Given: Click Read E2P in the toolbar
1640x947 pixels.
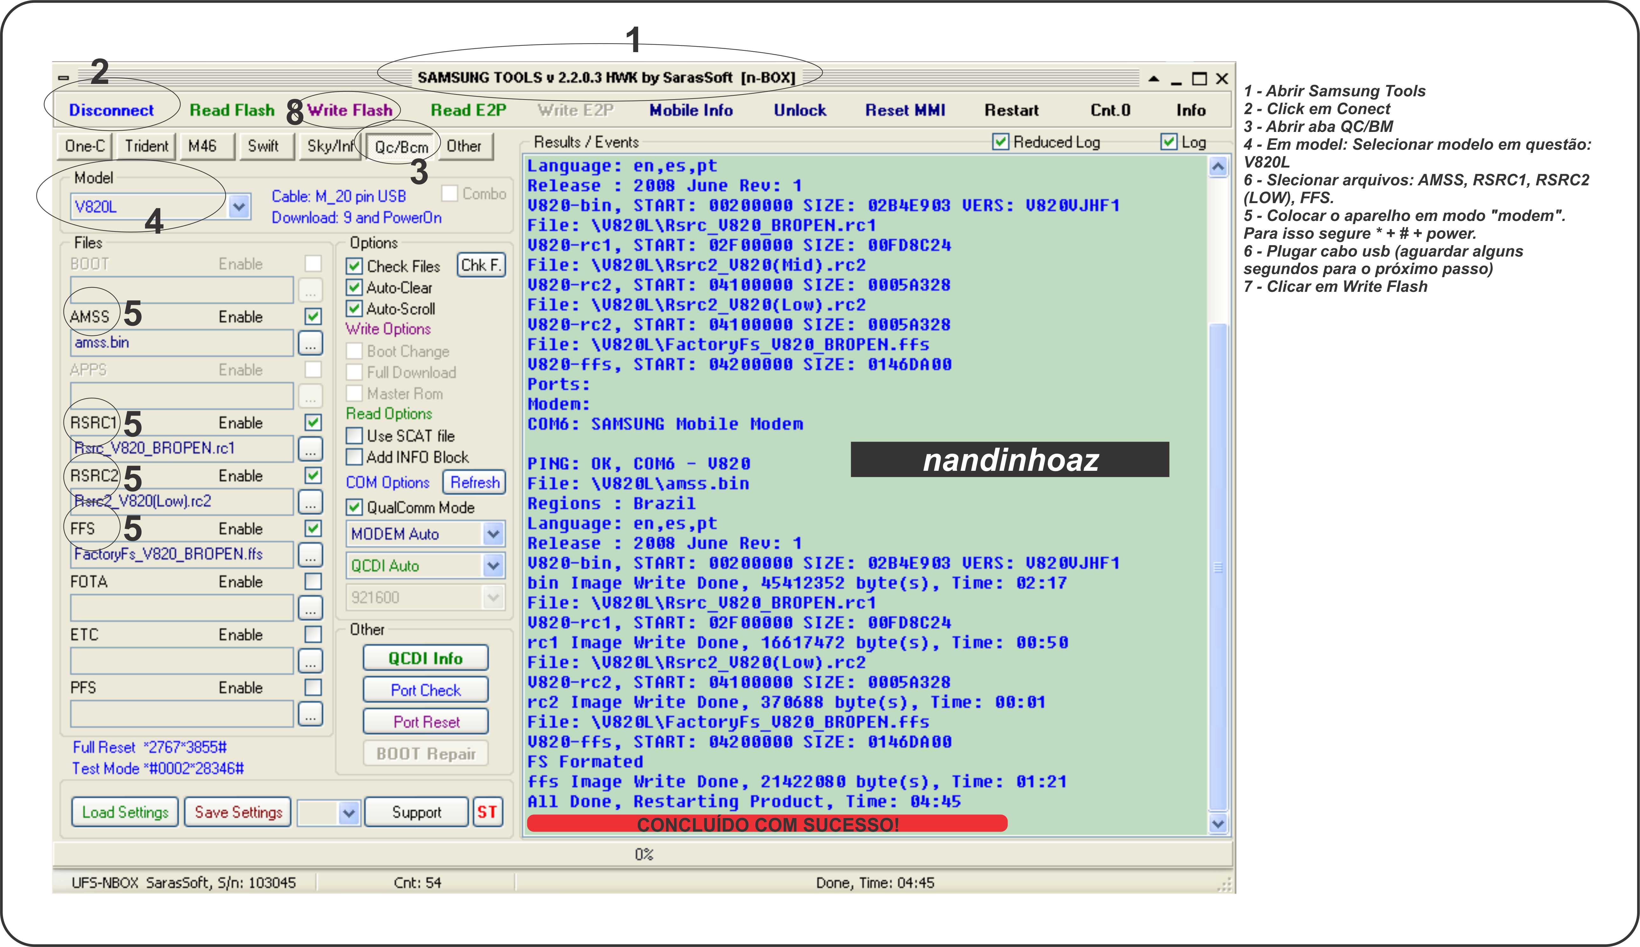Looking at the screenshot, I should click(468, 110).
